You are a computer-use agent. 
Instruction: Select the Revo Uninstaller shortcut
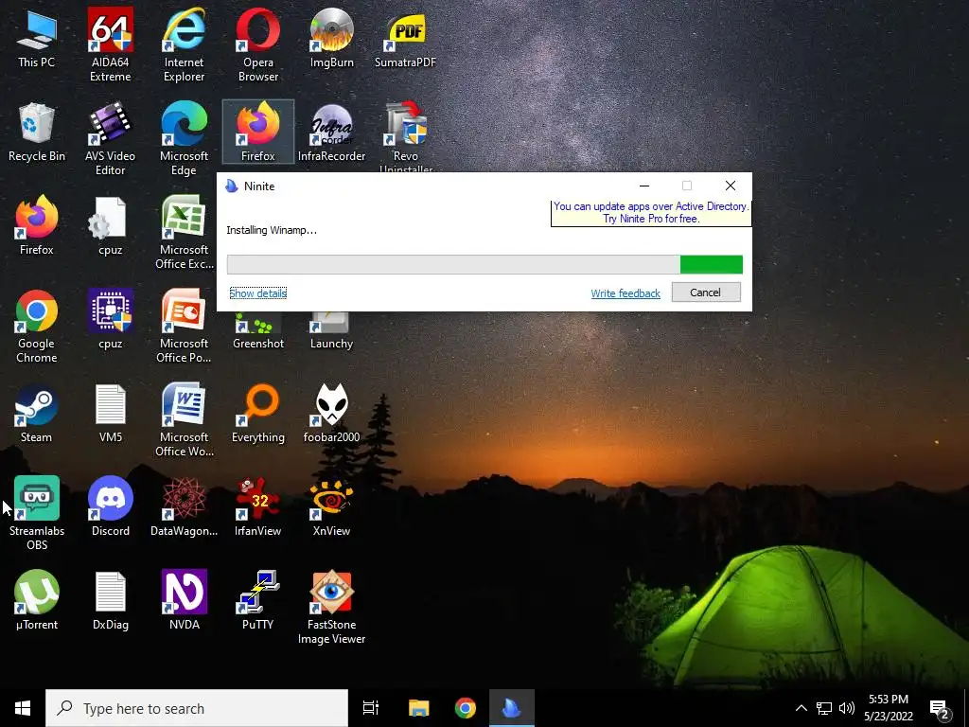pos(405,136)
